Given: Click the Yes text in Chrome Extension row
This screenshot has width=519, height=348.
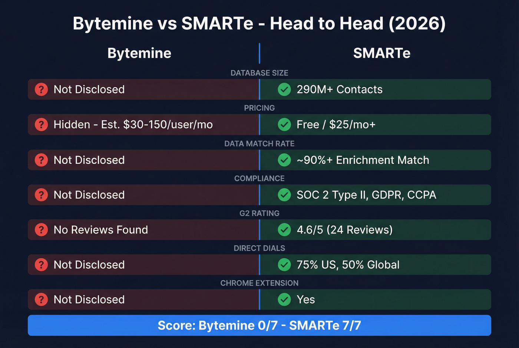Looking at the screenshot, I should click(x=306, y=299).
